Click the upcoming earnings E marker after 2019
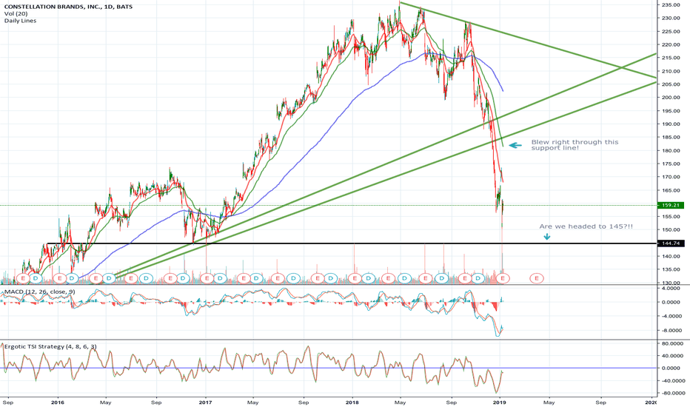This screenshot has height=407, width=690. pyautogui.click(x=537, y=278)
